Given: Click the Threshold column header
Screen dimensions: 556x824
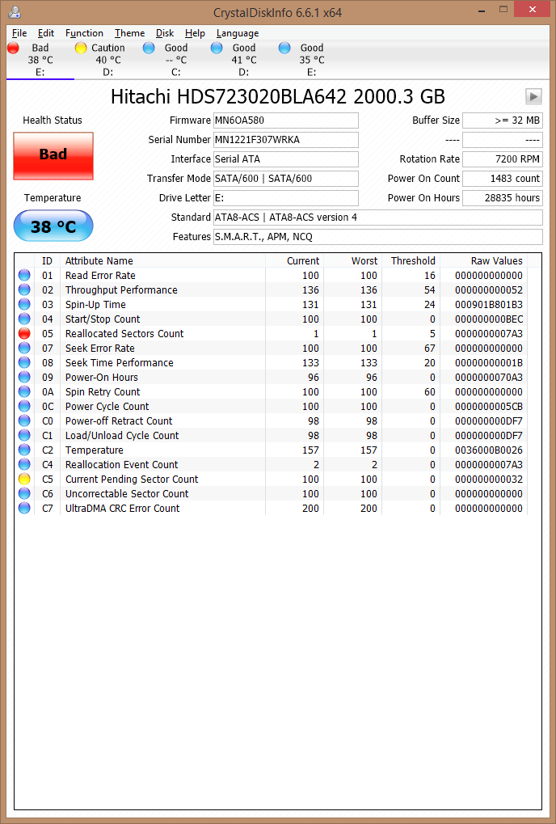Looking at the screenshot, I should click(x=411, y=260).
